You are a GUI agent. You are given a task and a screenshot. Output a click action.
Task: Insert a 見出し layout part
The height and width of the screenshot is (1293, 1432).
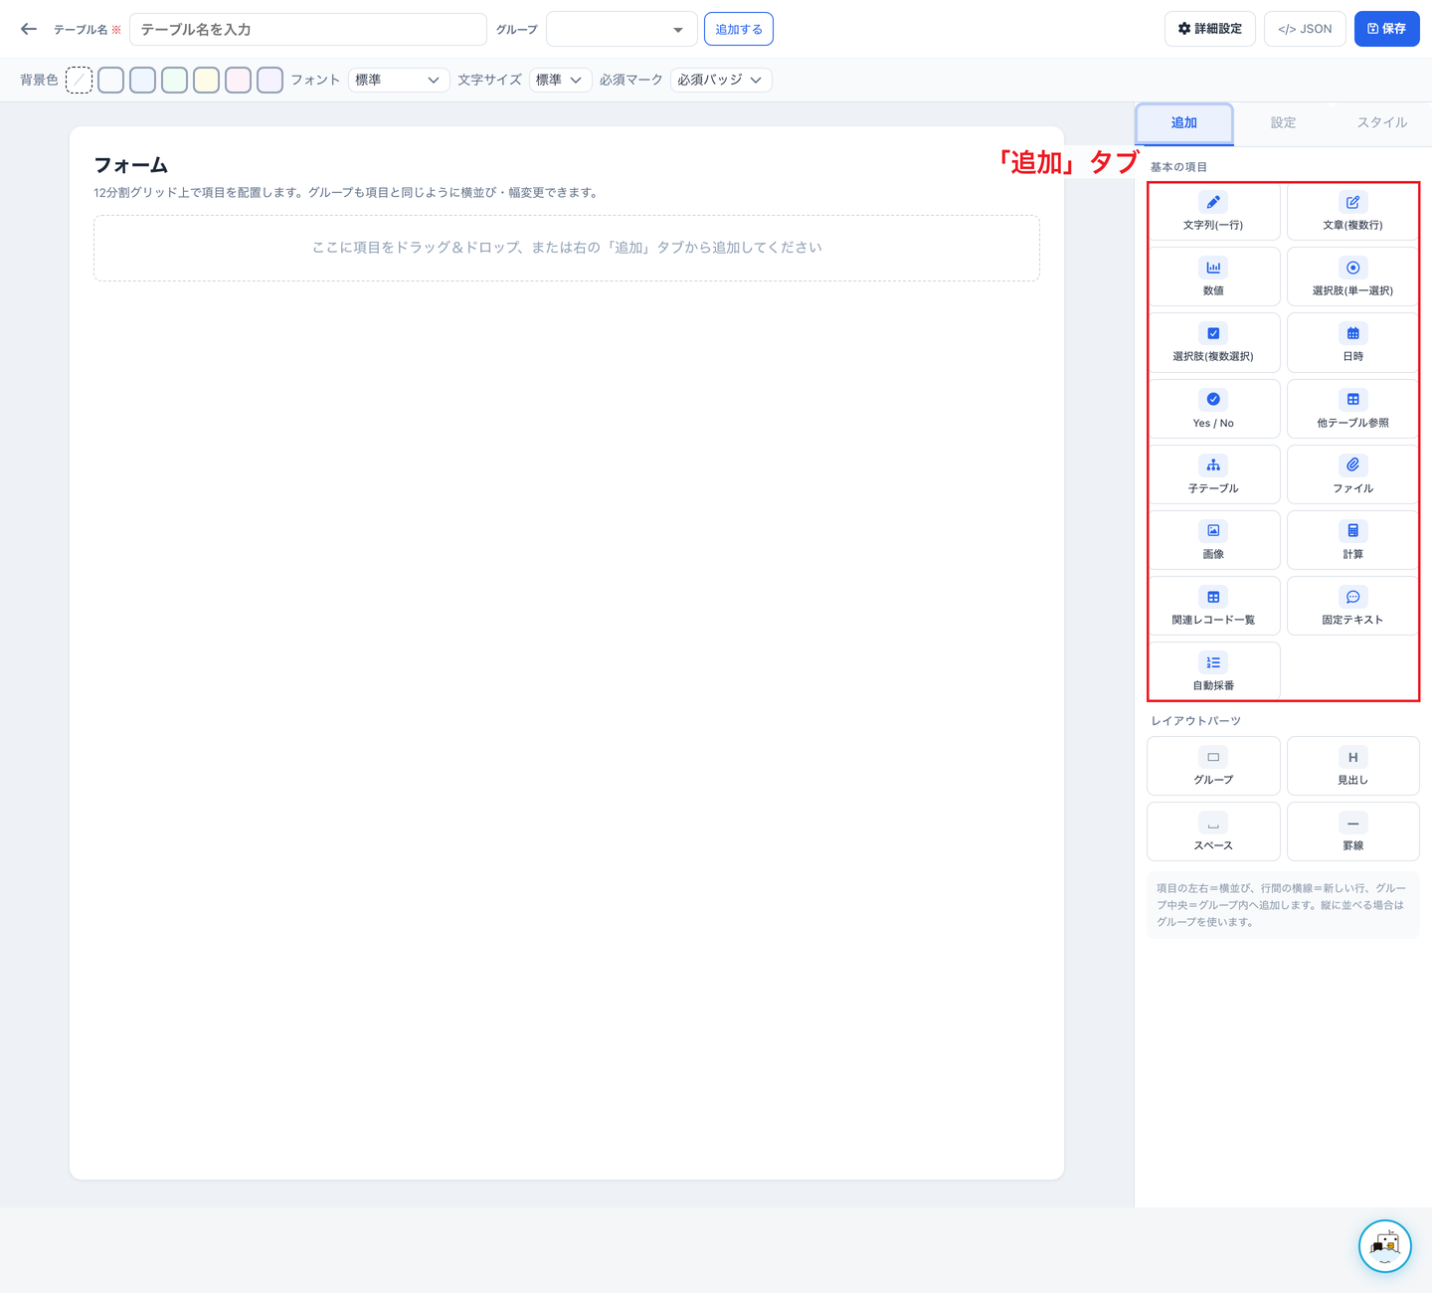1352,766
